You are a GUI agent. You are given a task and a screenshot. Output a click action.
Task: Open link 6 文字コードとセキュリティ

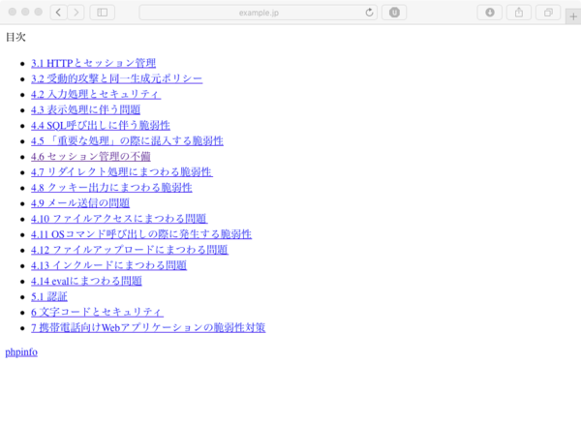pyautogui.click(x=97, y=313)
